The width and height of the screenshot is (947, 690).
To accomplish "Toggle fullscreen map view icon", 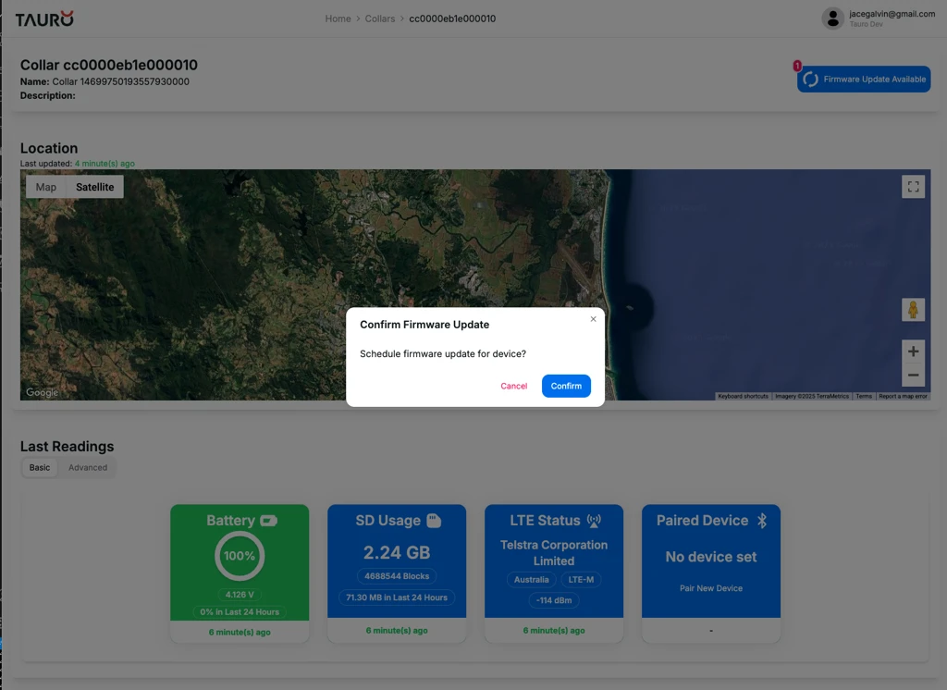I will (913, 187).
